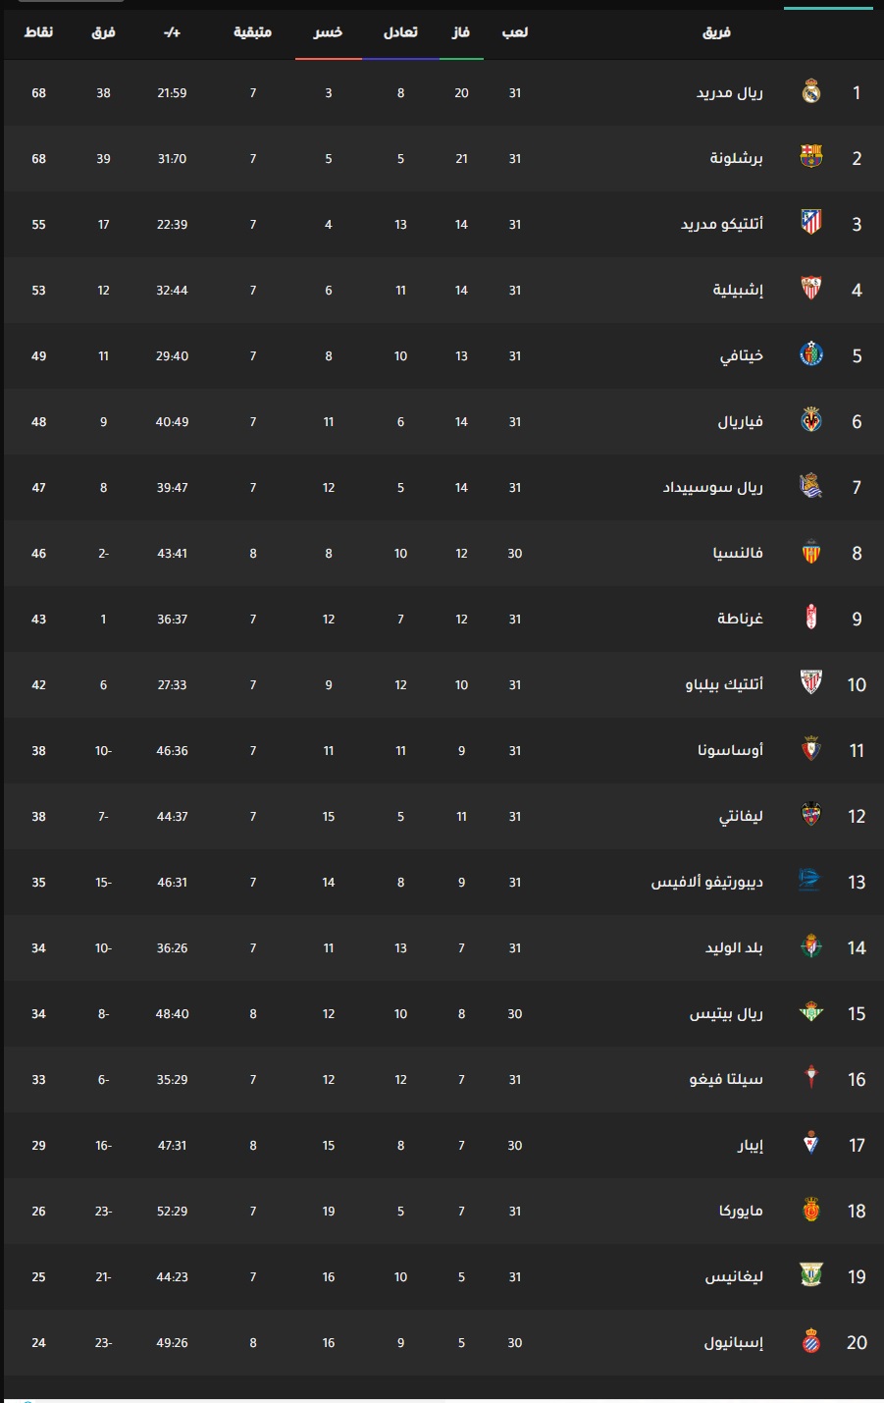The width and height of the screenshot is (884, 1403).
Task: Click the Espanyol club crest
Action: pyautogui.click(x=811, y=1342)
